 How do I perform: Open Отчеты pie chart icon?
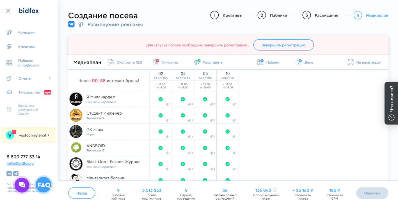9,78
